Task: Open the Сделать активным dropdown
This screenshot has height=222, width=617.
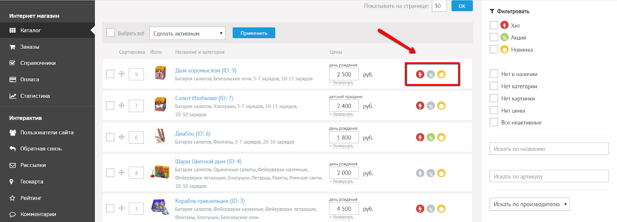Action: 187,33
